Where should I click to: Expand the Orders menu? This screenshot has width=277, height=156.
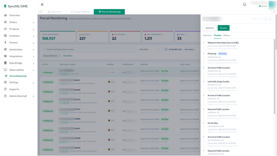tap(34, 22)
